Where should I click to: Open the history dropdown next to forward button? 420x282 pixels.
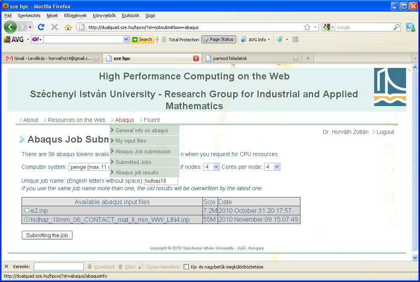[30, 27]
